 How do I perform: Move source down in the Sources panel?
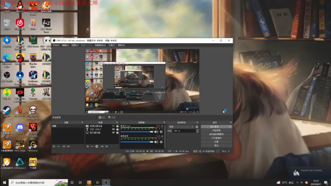click(107, 146)
